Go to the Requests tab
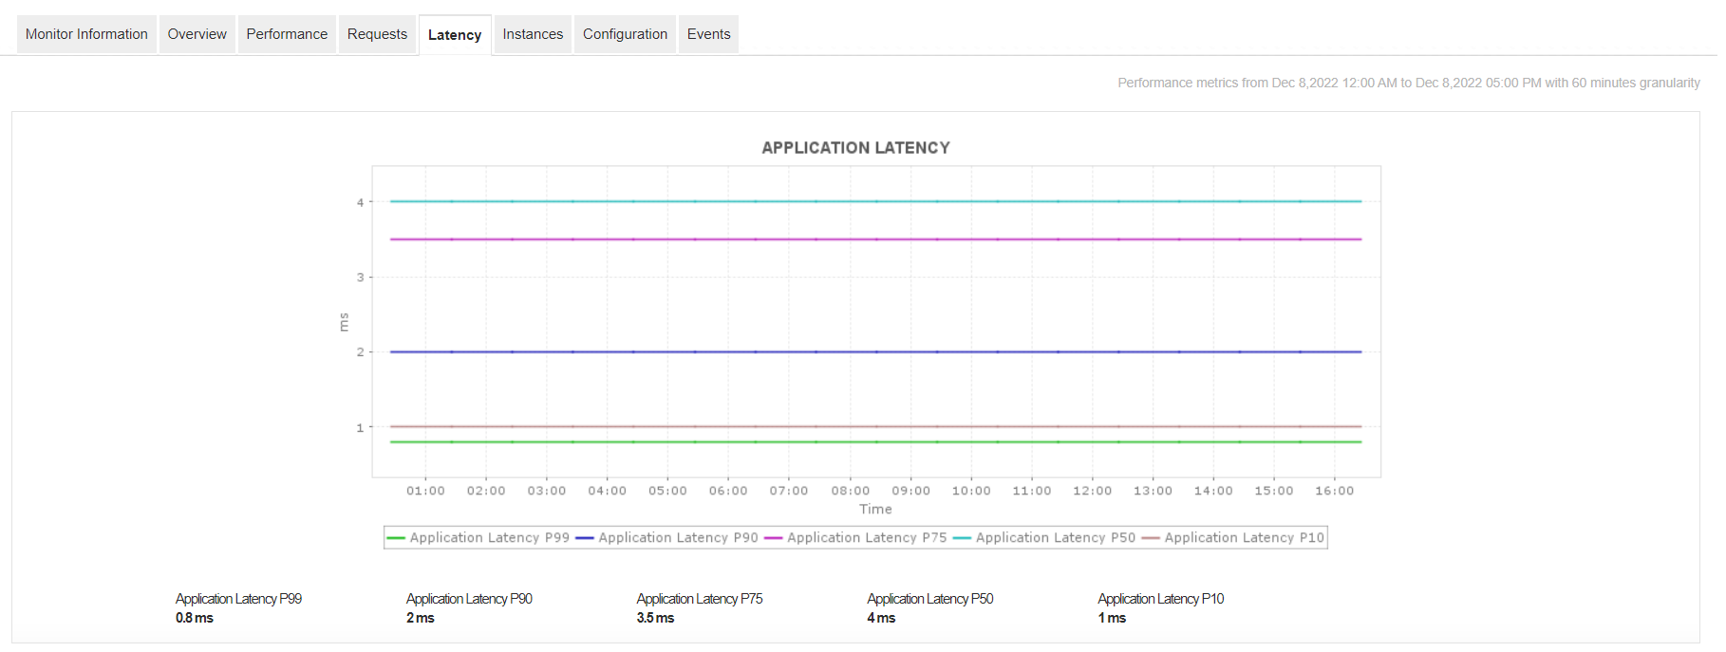 pyautogui.click(x=377, y=34)
